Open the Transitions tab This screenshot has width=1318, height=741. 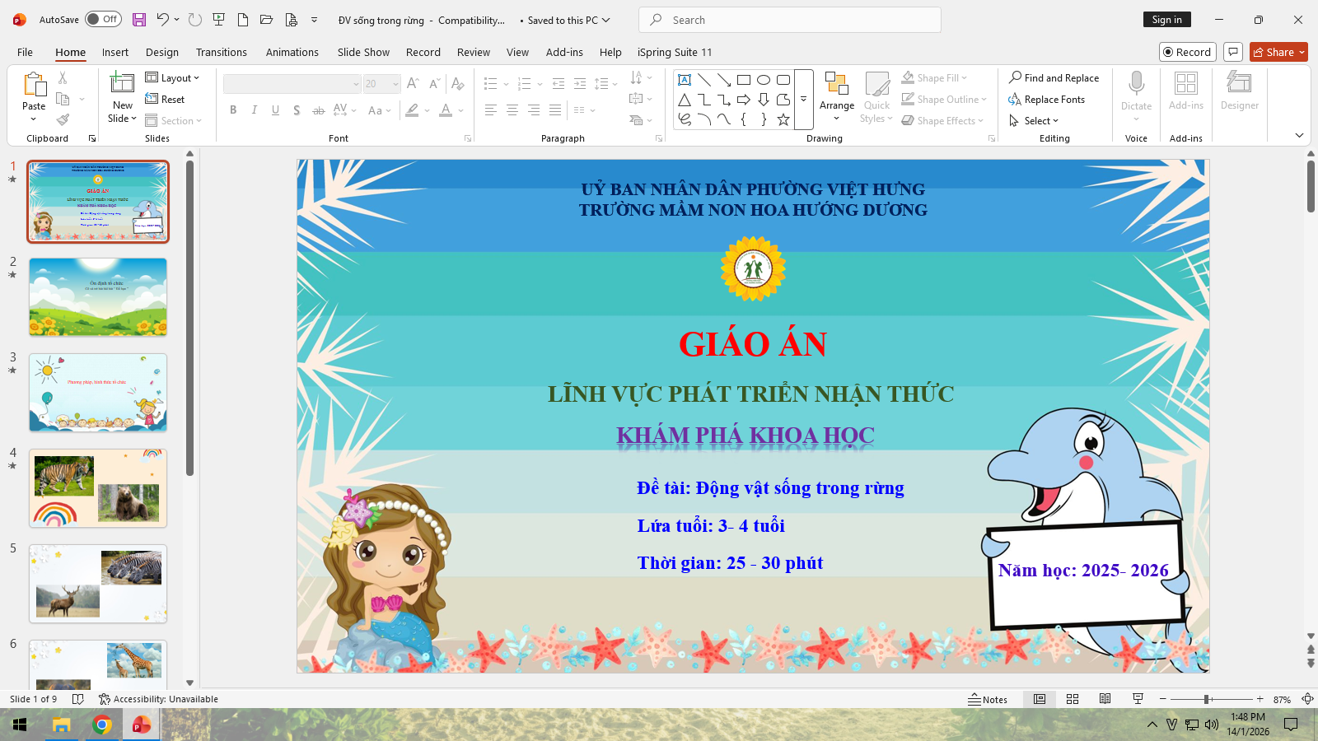221,52
